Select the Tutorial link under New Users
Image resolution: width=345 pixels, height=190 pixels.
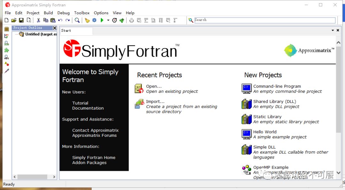80,103
